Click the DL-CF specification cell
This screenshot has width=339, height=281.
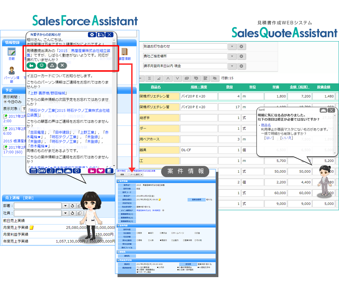[x=199, y=150]
